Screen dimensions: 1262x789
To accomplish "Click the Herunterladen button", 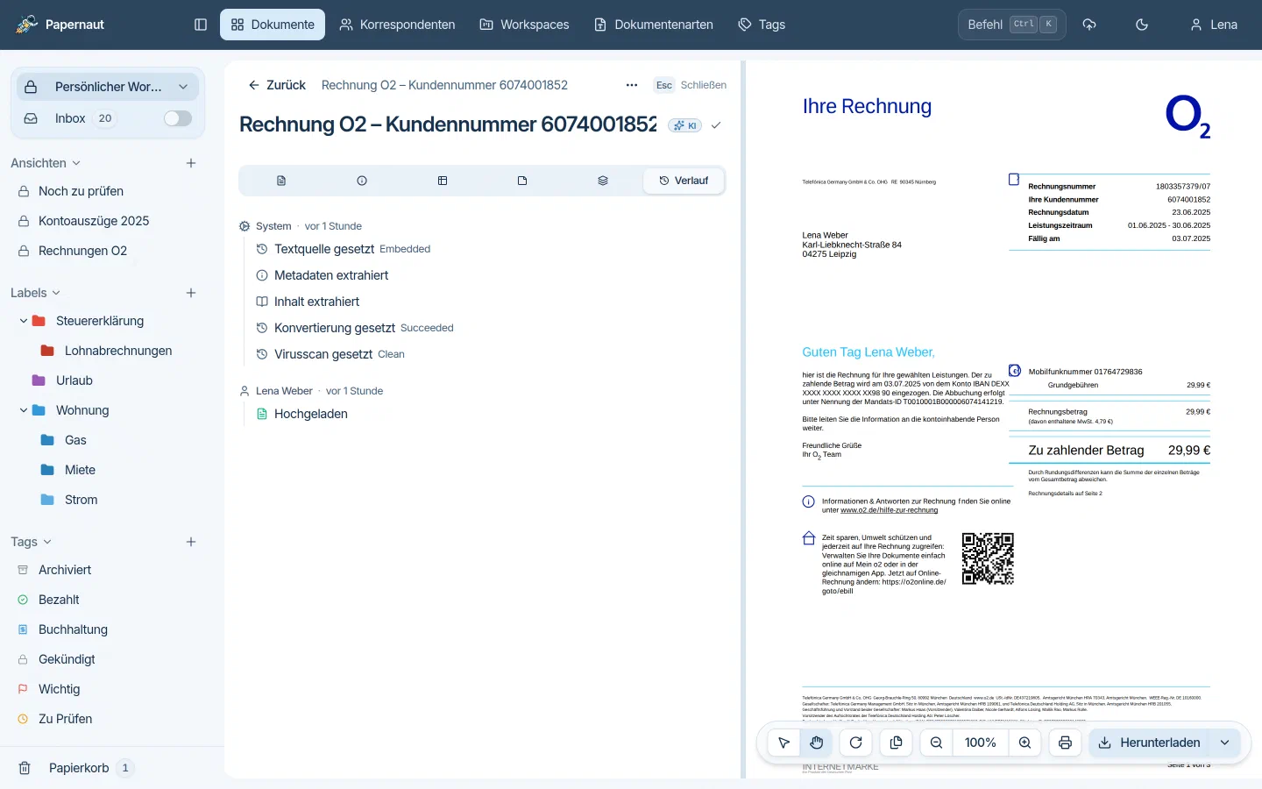I will pos(1149,743).
